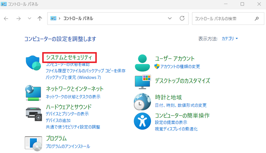This screenshot has width=266, height=153.
Task: Open バックアップと復元 (Windows 7) link
Action: click(73, 77)
